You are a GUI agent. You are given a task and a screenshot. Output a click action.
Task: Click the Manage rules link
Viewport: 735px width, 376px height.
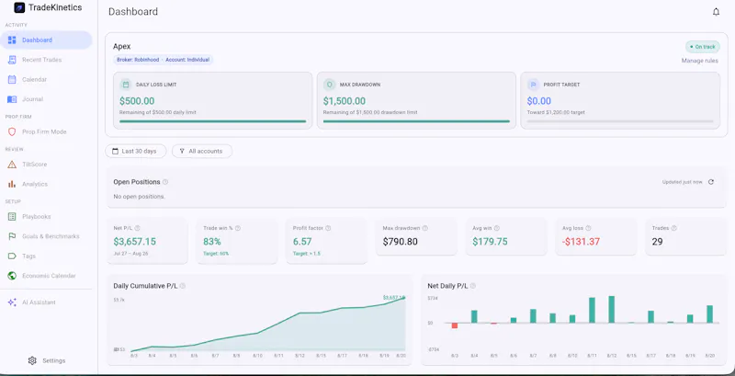point(699,61)
